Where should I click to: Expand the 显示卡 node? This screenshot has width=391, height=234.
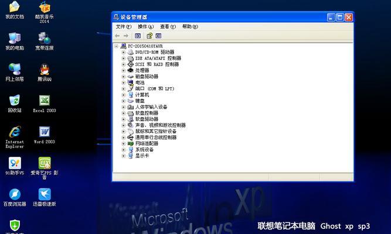[124, 156]
